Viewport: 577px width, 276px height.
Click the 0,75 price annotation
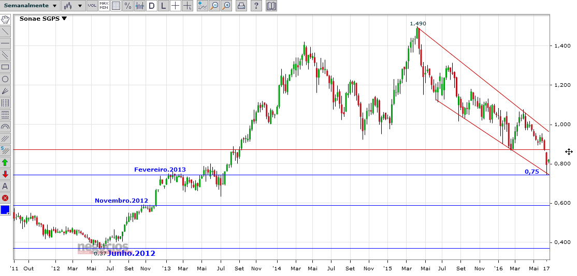coord(532,172)
